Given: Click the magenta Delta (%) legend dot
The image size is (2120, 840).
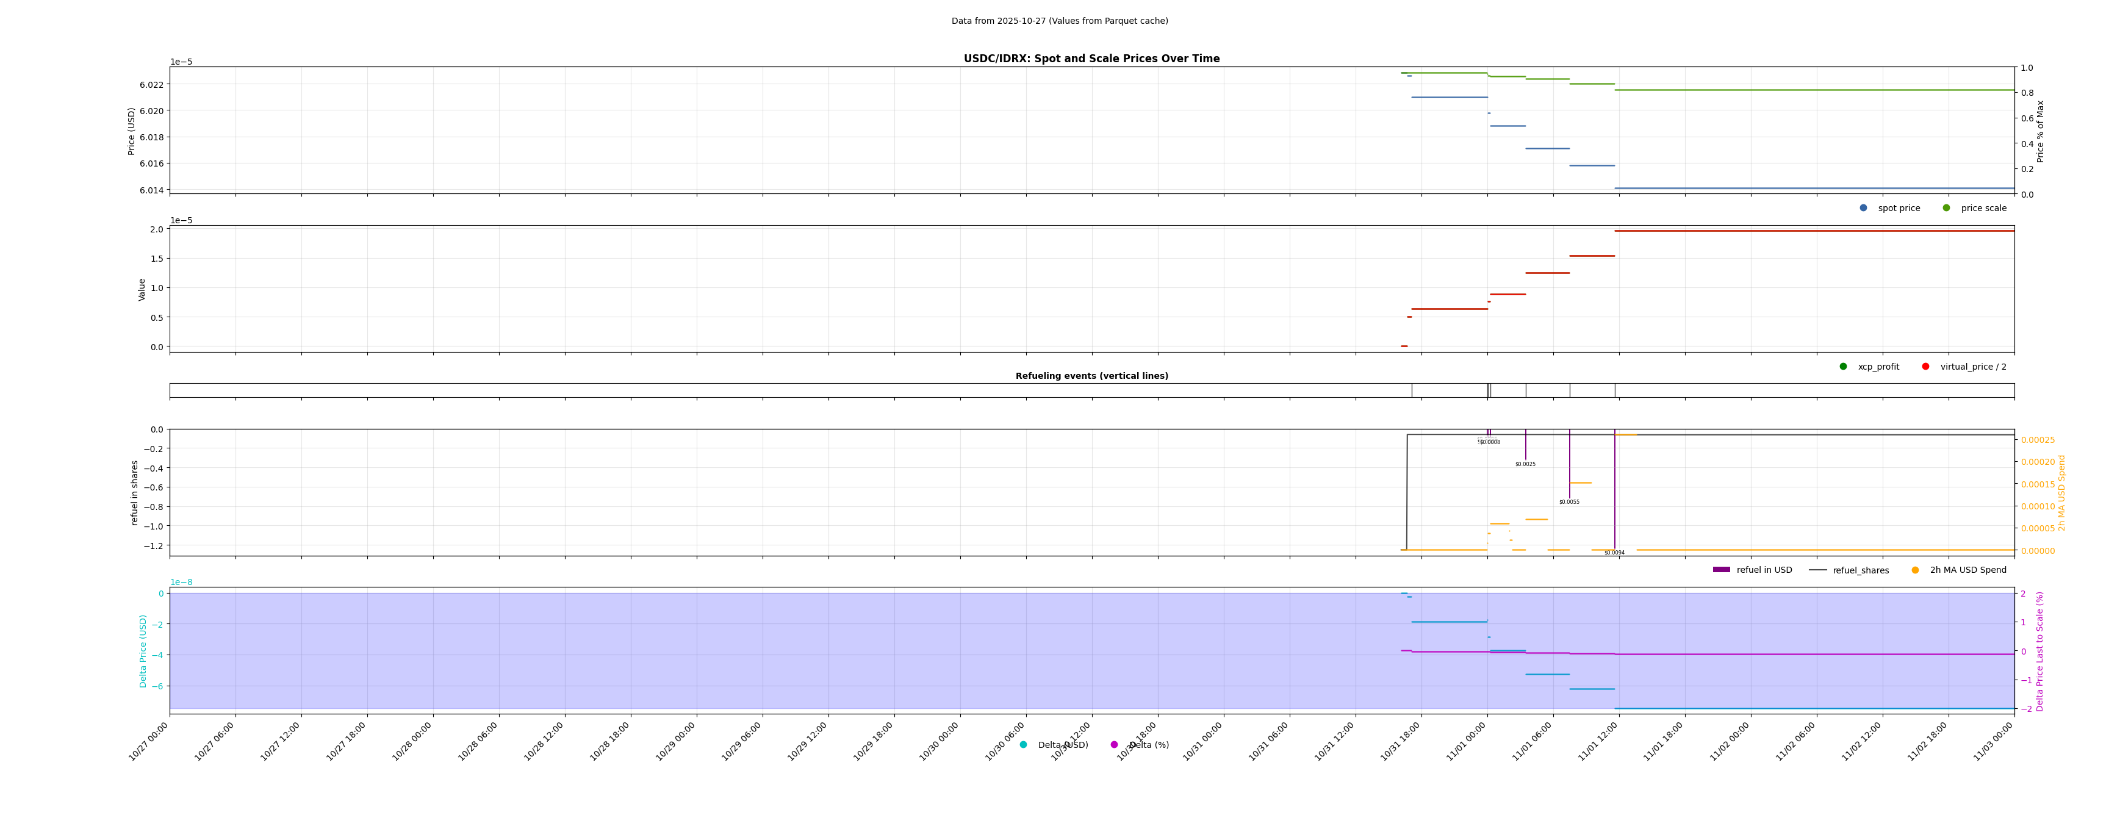Looking at the screenshot, I should (1115, 745).
